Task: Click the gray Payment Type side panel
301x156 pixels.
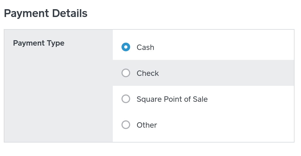Action: pos(58,94)
